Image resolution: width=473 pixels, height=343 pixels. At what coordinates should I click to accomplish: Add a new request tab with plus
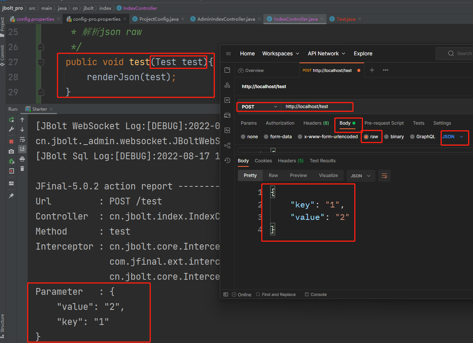point(372,70)
